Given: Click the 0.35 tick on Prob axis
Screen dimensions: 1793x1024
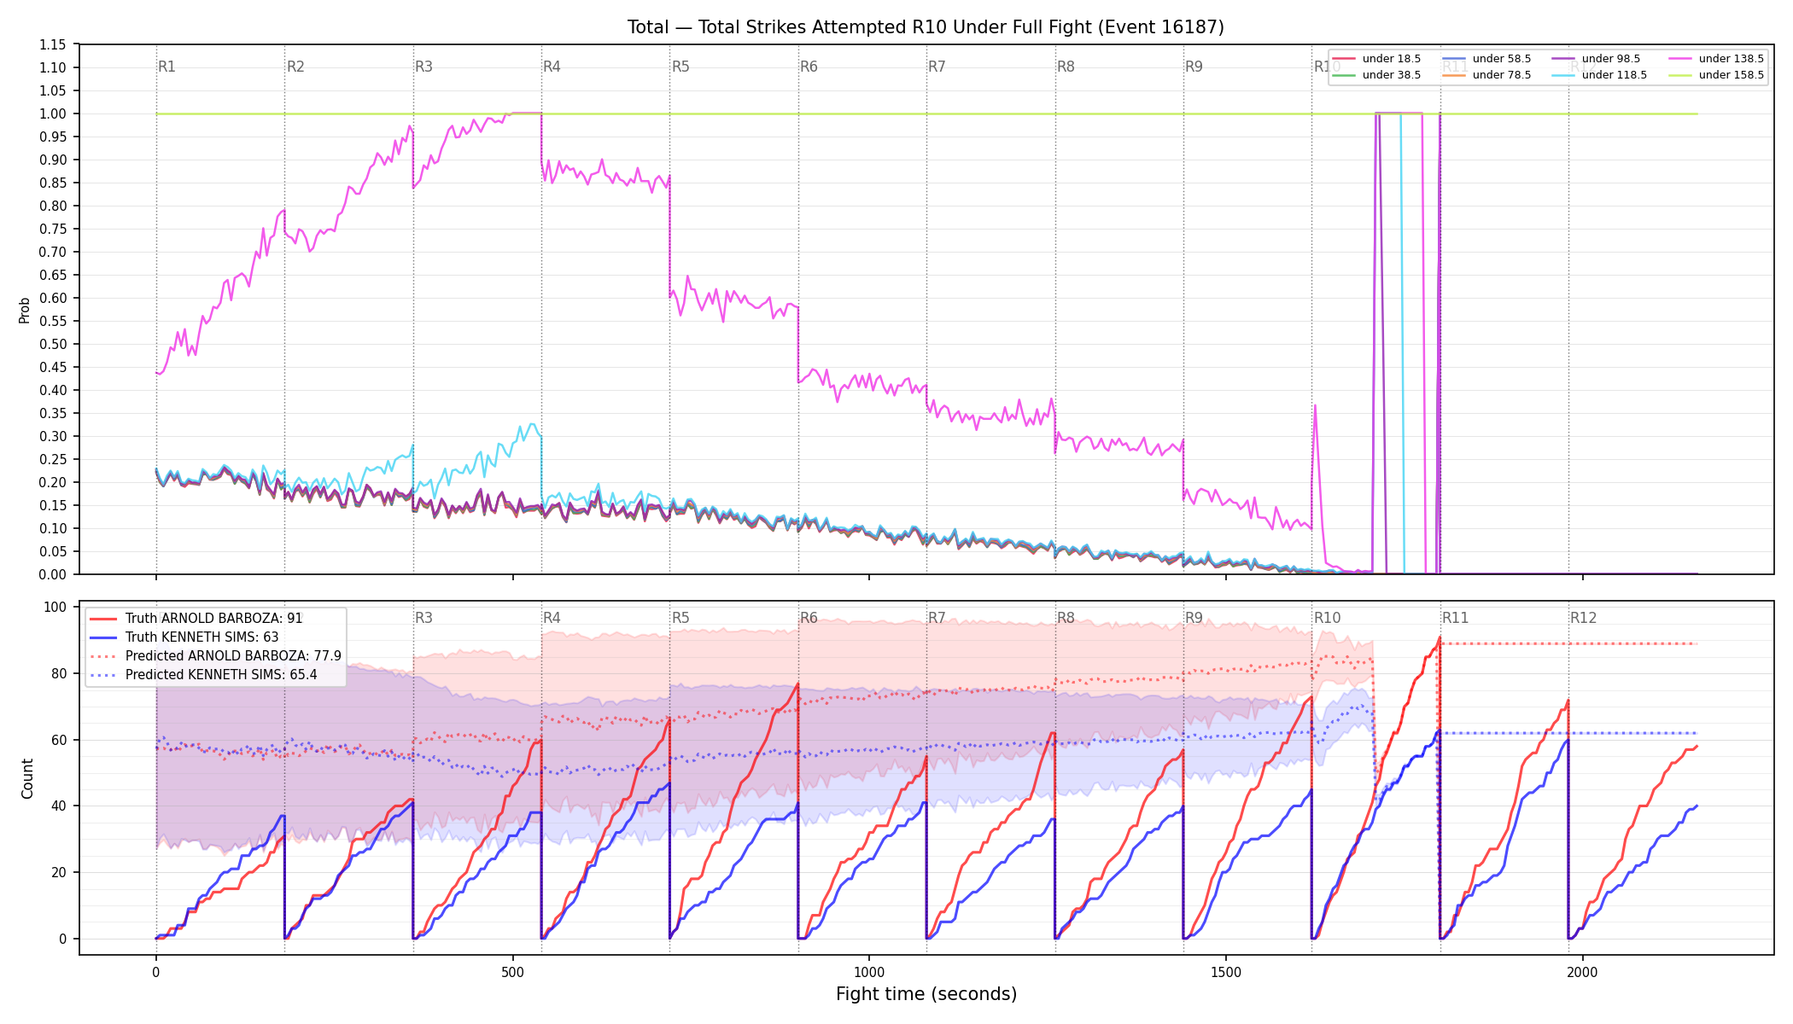Looking at the screenshot, I should pyautogui.click(x=53, y=413).
